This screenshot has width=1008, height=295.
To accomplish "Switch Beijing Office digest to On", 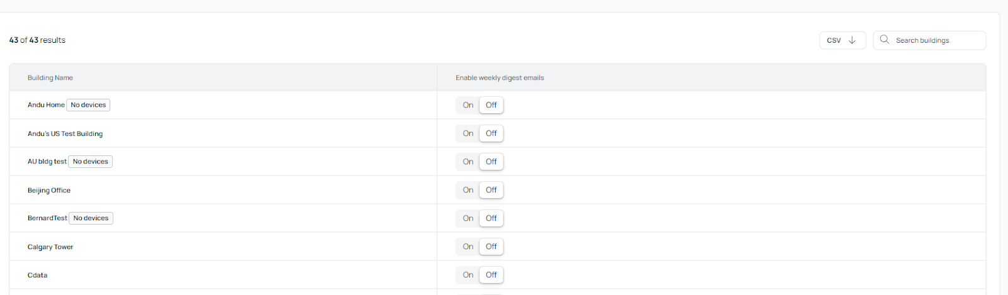I will pyautogui.click(x=467, y=190).
